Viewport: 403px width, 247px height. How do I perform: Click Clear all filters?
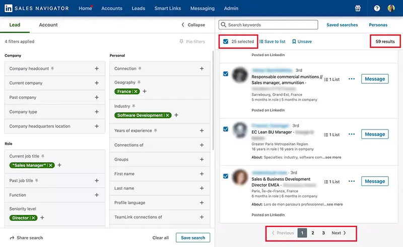pos(160,238)
